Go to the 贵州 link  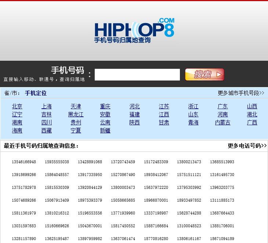[76, 122]
